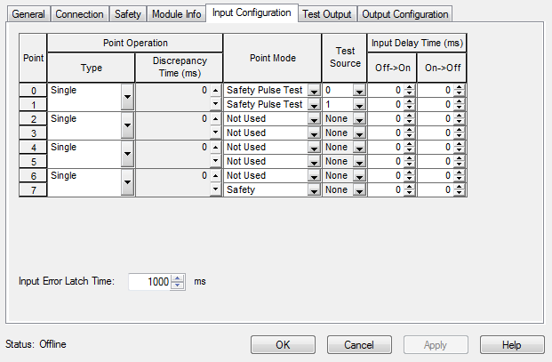552x362 pixels.
Task: Decrease Input Error Latch Time value
Action: point(178,285)
